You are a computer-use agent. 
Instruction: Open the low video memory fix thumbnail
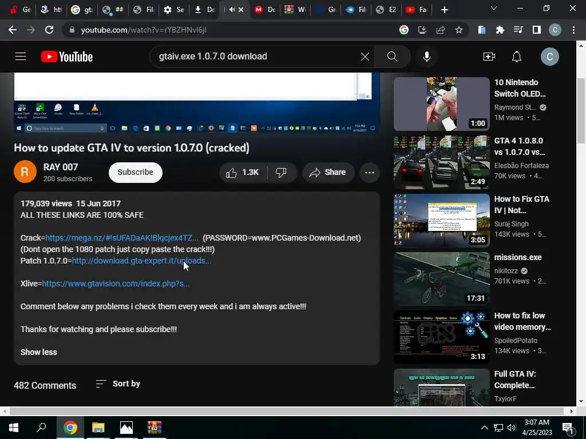coord(441,337)
